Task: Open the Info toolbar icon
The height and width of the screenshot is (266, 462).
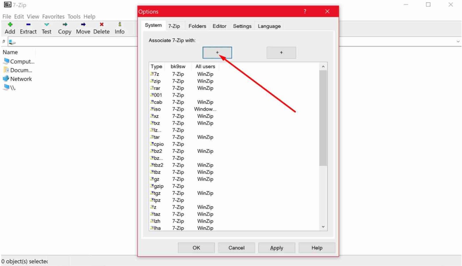Action: pos(120,24)
